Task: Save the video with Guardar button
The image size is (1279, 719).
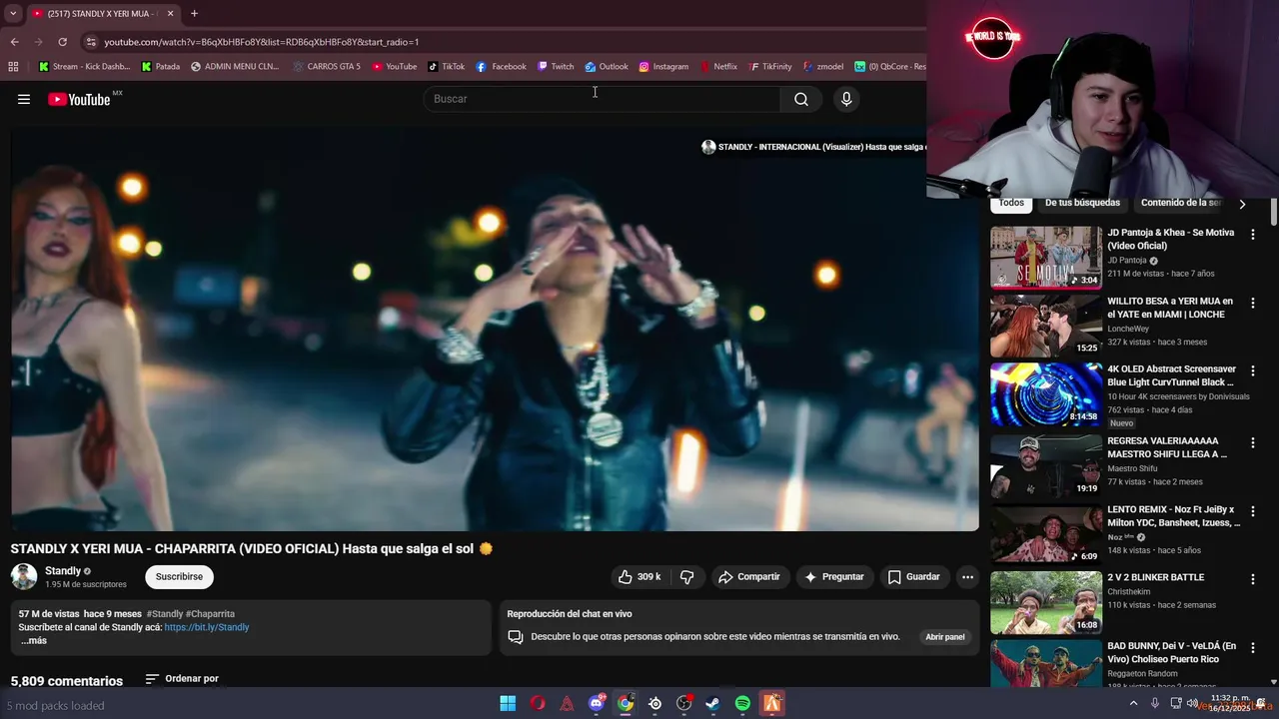Action: 914,577
